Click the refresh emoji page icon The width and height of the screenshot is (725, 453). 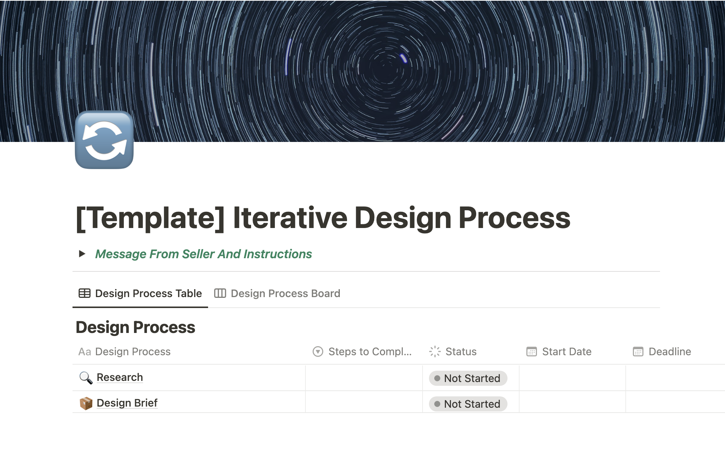[x=104, y=140]
